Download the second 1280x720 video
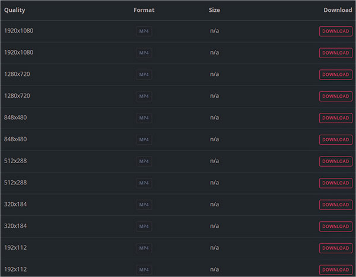Image resolution: width=356 pixels, height=277 pixels. click(x=335, y=96)
